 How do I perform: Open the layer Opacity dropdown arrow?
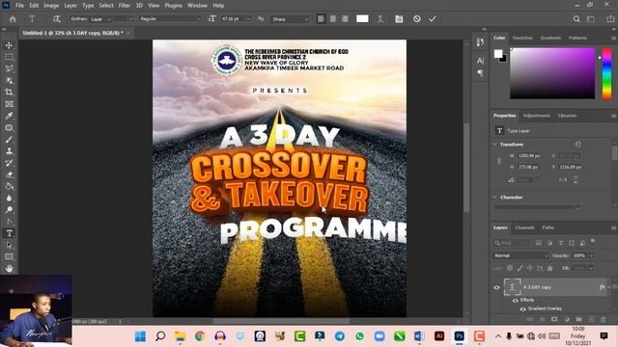click(x=591, y=255)
